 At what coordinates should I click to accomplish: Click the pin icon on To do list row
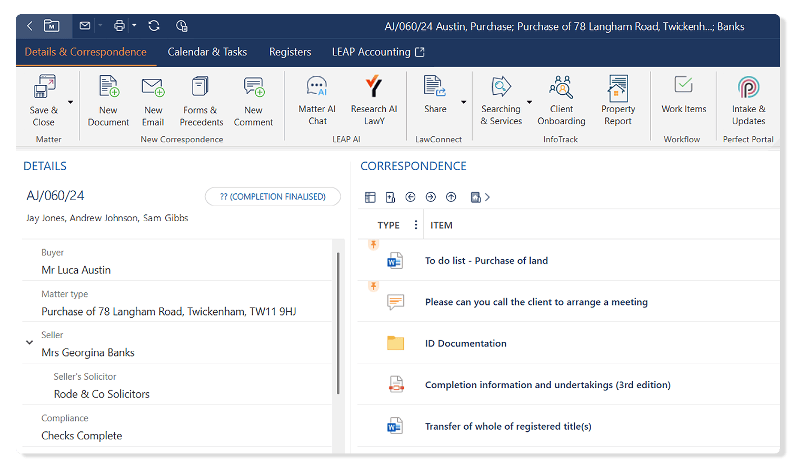[373, 244]
